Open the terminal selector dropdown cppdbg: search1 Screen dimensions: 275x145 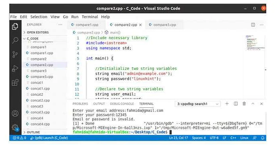pos(198,104)
